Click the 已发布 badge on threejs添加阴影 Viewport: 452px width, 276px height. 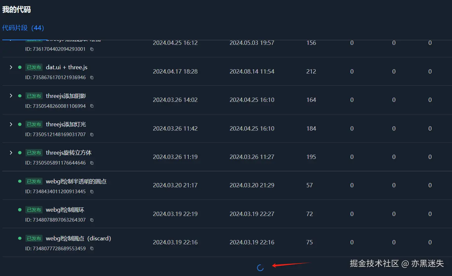coord(34,96)
